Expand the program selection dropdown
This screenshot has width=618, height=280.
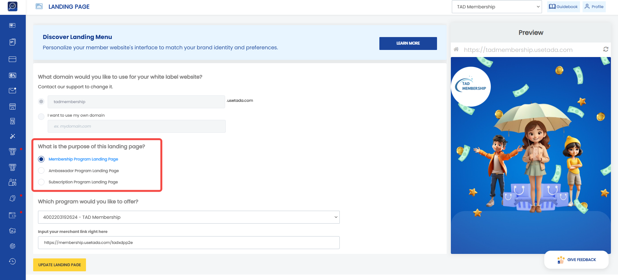pos(189,217)
